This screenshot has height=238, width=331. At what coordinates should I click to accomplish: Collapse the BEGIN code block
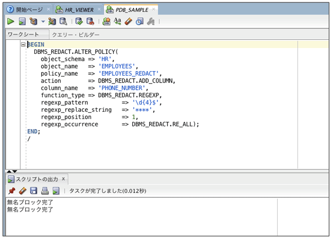tap(23, 44)
